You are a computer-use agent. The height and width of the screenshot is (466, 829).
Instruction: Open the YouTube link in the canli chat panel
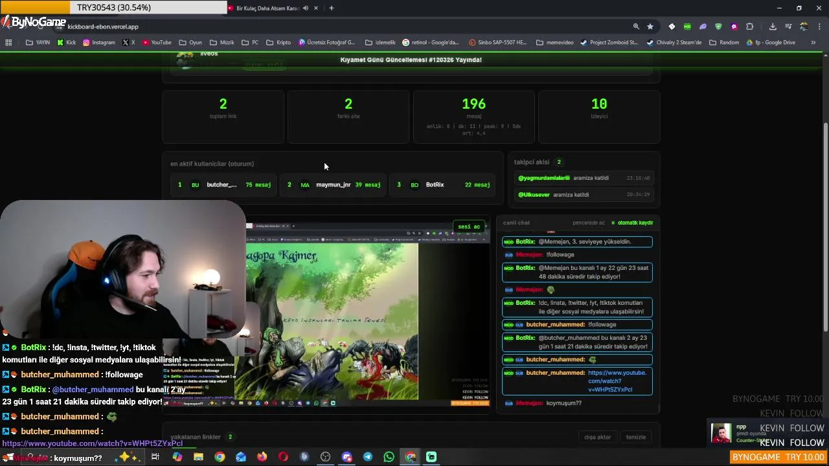point(617,381)
